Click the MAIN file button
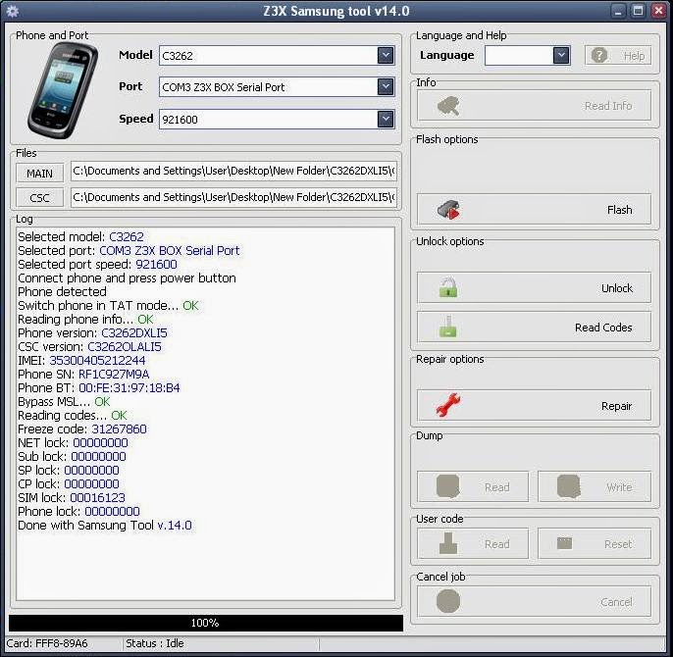Image resolution: width=673 pixels, height=657 pixels. [39, 174]
